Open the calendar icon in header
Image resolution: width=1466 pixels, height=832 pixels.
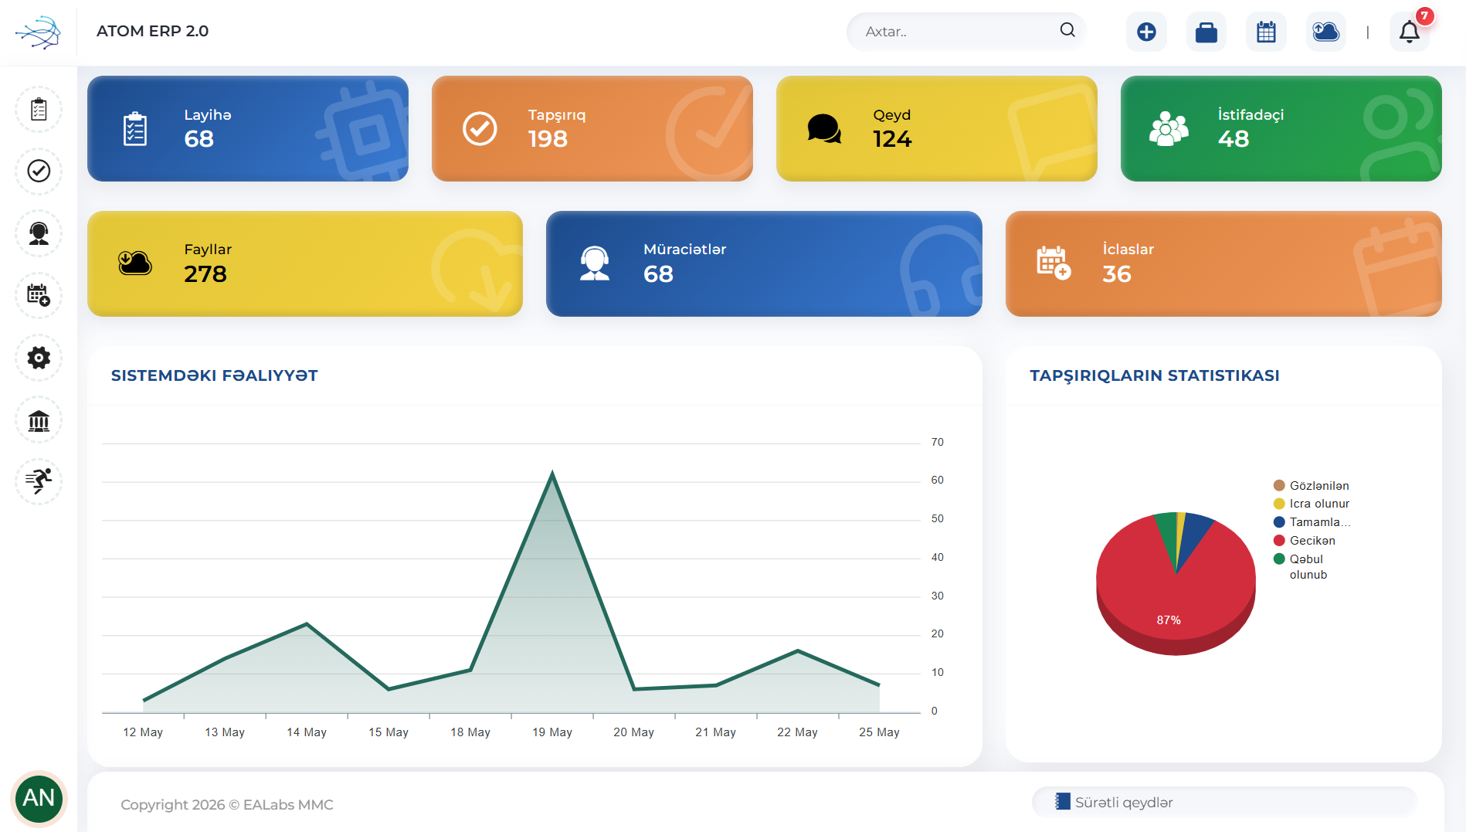coord(1266,32)
